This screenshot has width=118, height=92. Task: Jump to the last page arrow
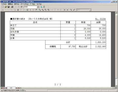[x=19, y=88]
